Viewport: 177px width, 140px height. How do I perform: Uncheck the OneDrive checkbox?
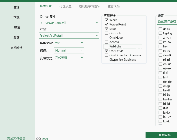point(106,51)
